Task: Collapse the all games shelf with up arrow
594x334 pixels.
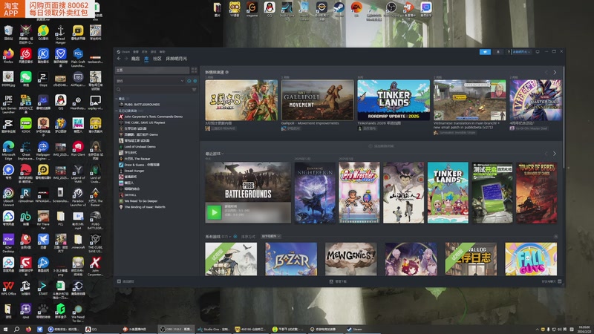Action: click(555, 236)
